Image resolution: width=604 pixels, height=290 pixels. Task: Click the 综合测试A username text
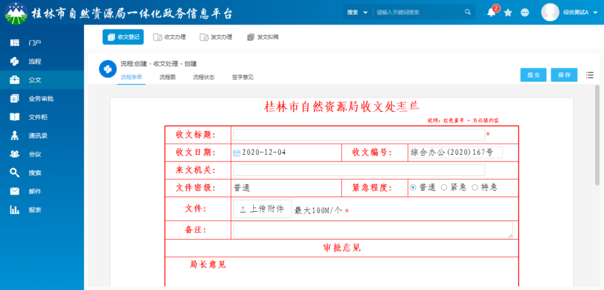[x=576, y=13]
